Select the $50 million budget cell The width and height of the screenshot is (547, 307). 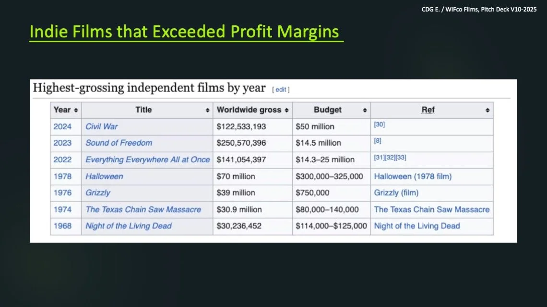332,126
